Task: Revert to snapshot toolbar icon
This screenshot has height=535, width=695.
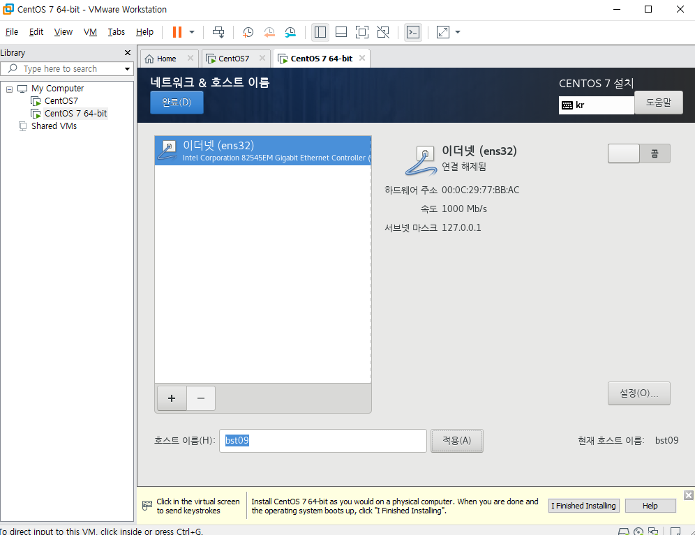Action: (269, 32)
